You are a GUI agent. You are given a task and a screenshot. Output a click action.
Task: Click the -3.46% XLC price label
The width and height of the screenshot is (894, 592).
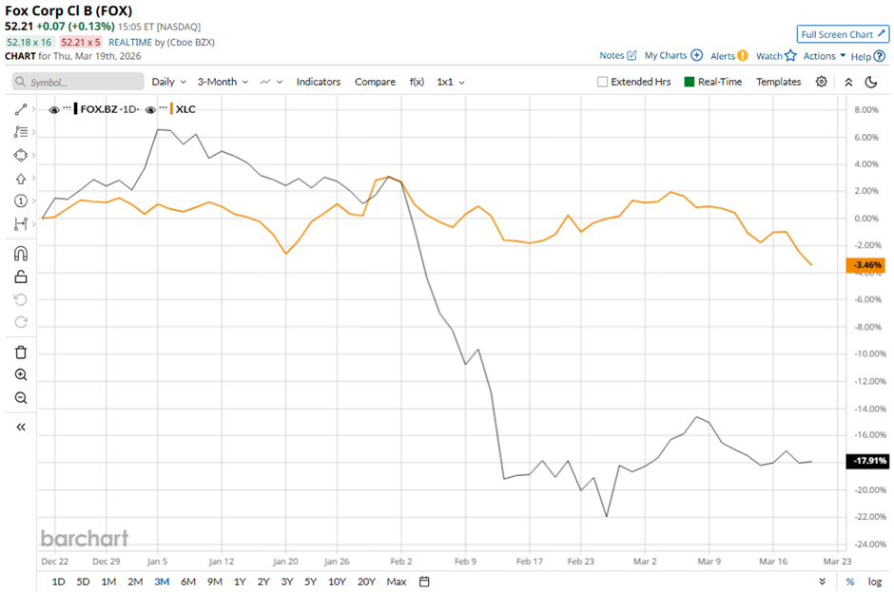[x=866, y=265]
